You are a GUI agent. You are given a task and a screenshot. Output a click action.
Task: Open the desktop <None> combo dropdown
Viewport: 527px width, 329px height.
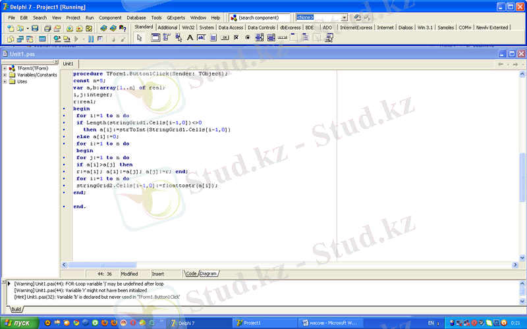[344, 18]
